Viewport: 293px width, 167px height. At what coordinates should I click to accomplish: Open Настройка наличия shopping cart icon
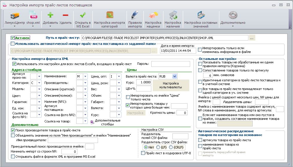[x=173, y=15]
